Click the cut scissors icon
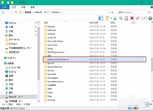Viewport: 153px width, 111px height. 115,18
